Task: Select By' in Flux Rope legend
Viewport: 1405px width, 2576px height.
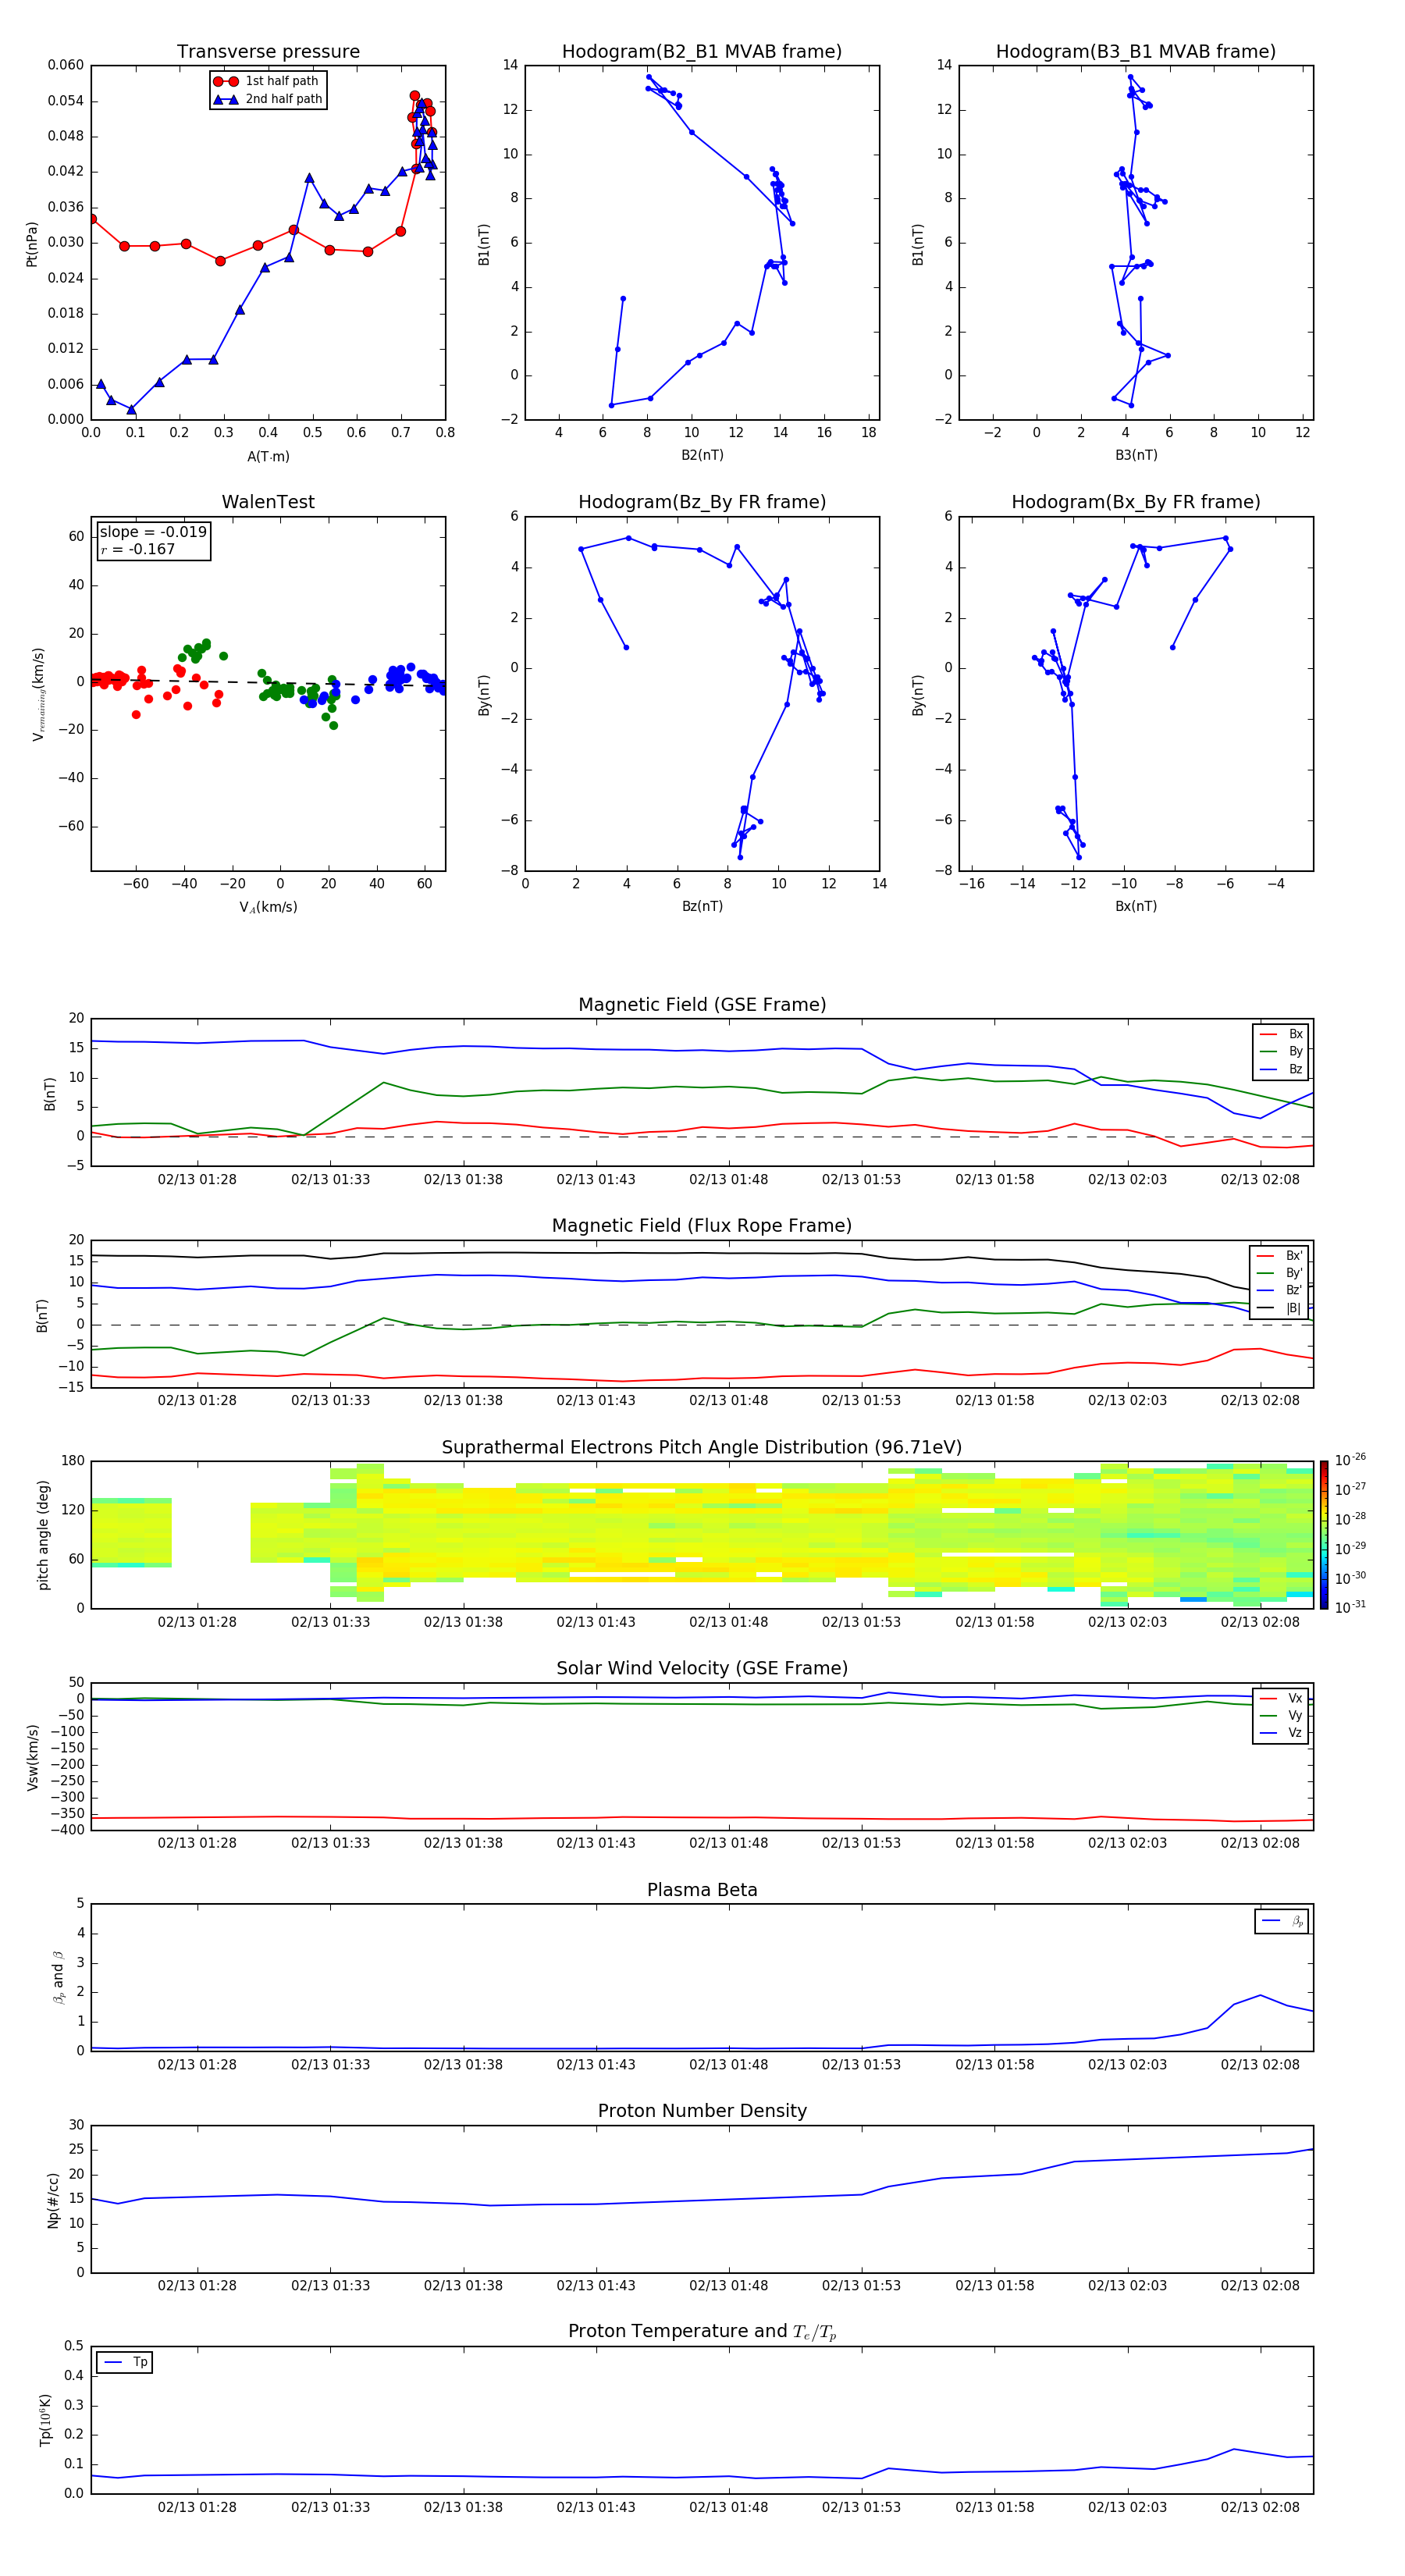Action: point(1280,1273)
